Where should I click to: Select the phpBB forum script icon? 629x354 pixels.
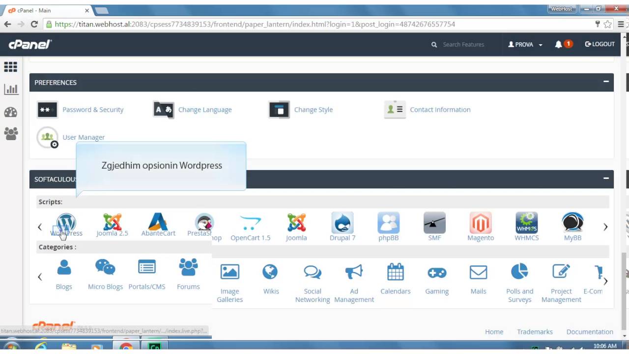[389, 223]
